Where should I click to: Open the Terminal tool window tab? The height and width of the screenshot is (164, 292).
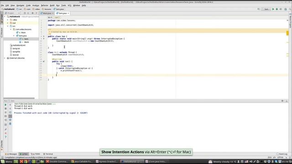(48, 154)
